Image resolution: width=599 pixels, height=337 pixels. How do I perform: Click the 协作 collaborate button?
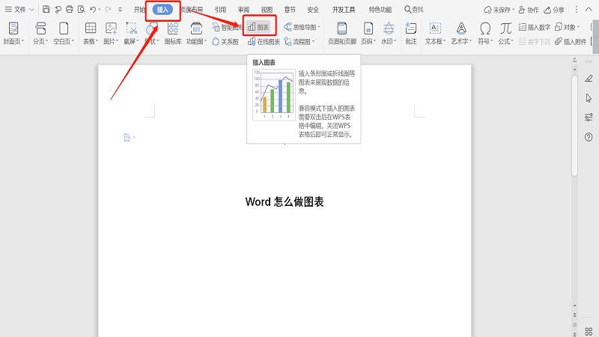[529, 10]
